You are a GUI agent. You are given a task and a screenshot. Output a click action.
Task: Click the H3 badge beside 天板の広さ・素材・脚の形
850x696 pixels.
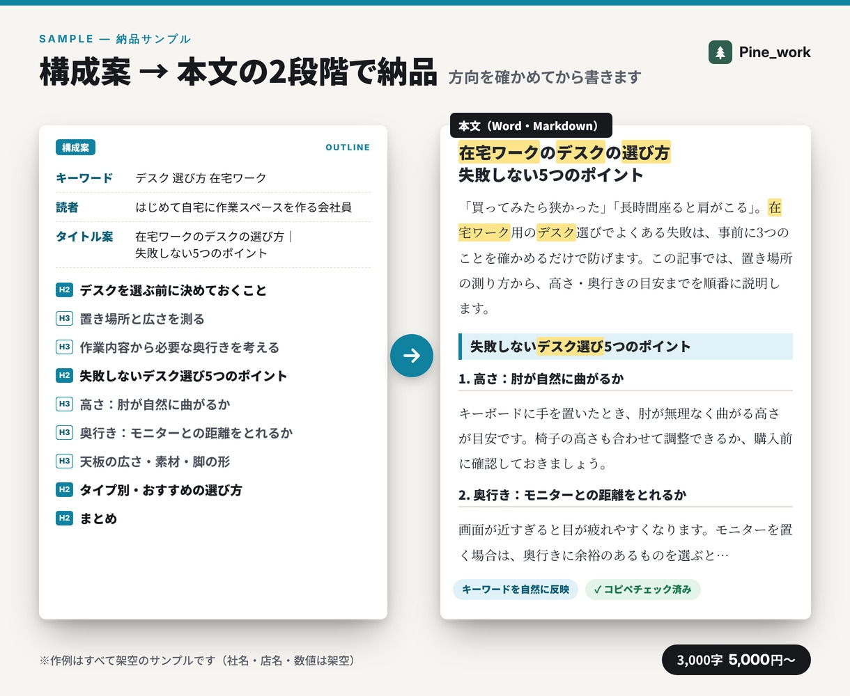(65, 461)
